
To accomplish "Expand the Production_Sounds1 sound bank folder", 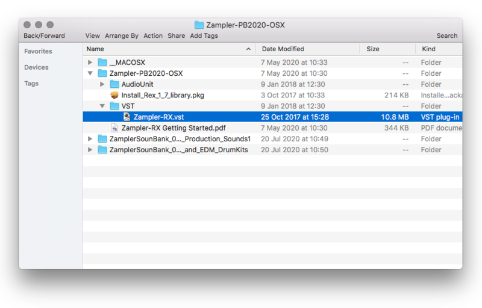I will 90,139.
